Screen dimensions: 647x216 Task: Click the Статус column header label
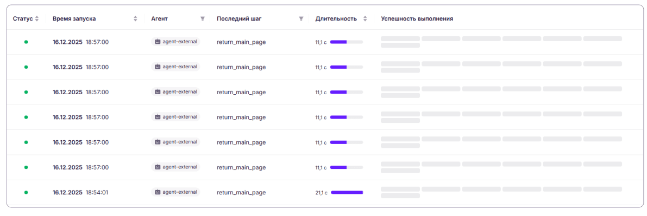(x=23, y=19)
